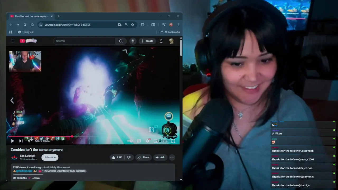Screen dimensions: 338x190
Task: Open the #callofduty hashtag
Action: click(x=49, y=167)
